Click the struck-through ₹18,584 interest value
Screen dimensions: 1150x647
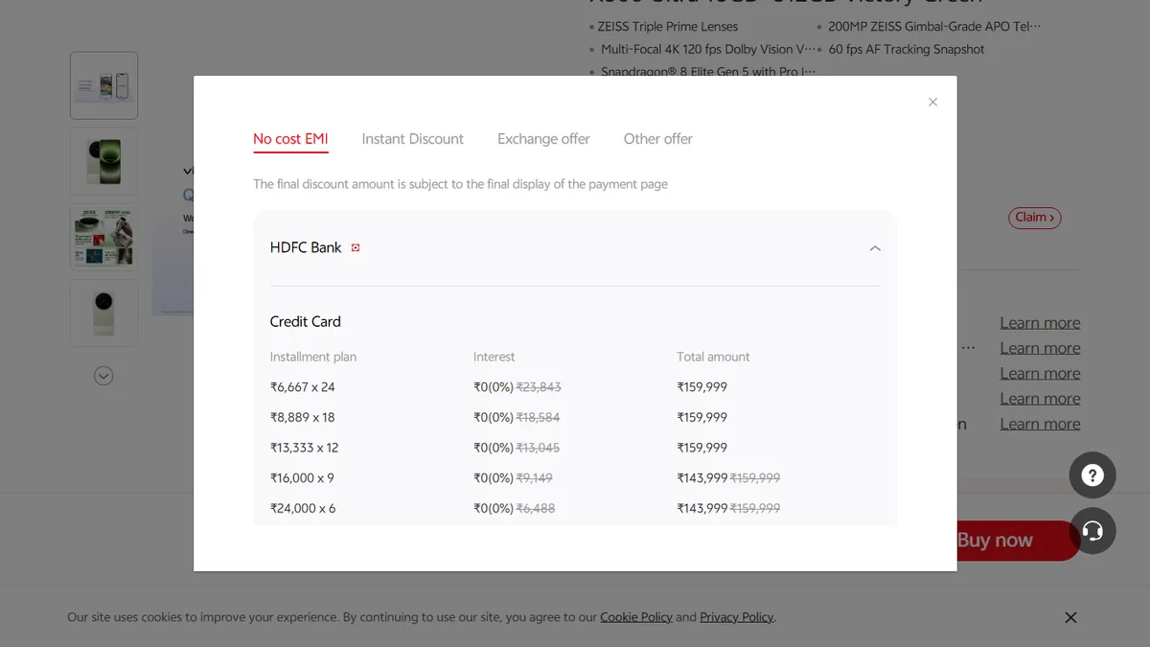[539, 417]
